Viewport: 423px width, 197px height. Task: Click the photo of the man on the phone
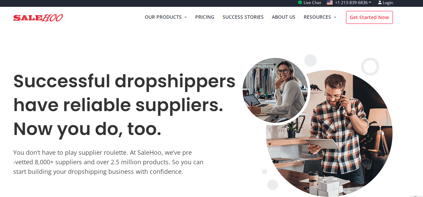329,134
